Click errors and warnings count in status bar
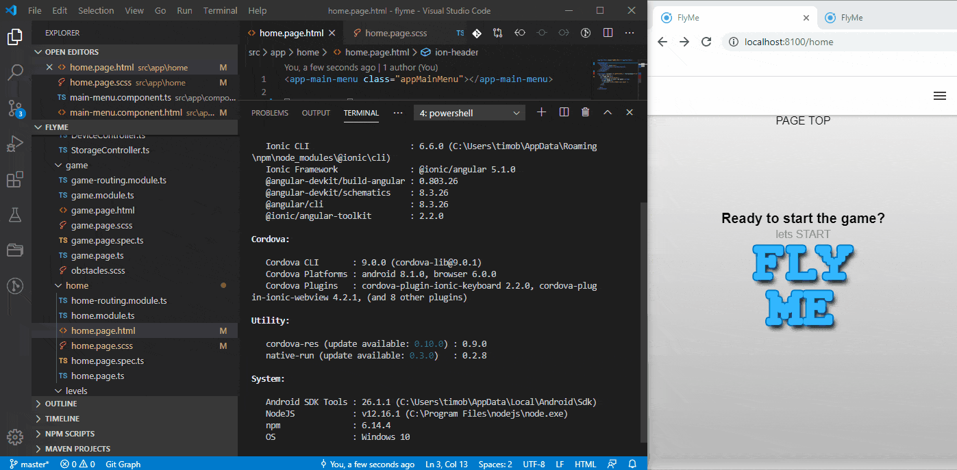The image size is (957, 470). pyautogui.click(x=77, y=464)
